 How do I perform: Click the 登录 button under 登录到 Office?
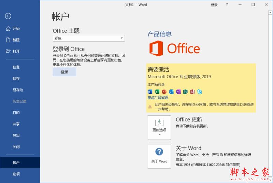pyautogui.click(x=64, y=72)
